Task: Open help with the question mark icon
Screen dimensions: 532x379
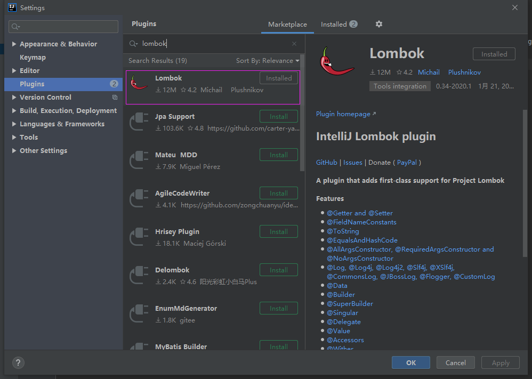Action: [x=18, y=362]
